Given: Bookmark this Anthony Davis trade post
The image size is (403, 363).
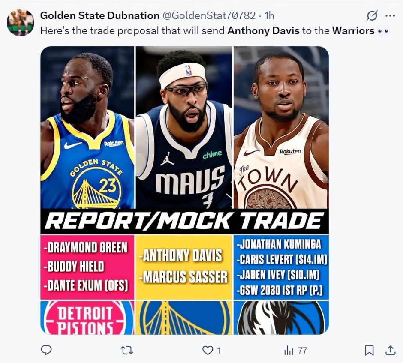Looking at the screenshot, I should tap(369, 350).
